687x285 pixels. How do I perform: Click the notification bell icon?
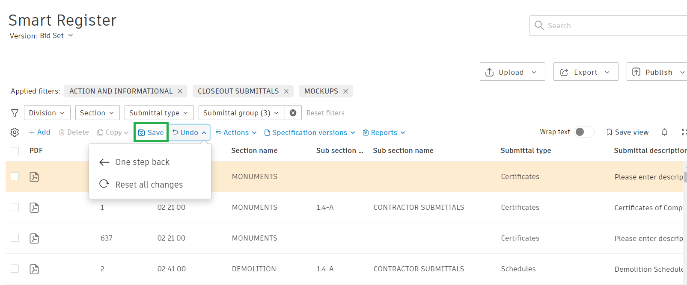pyautogui.click(x=664, y=132)
